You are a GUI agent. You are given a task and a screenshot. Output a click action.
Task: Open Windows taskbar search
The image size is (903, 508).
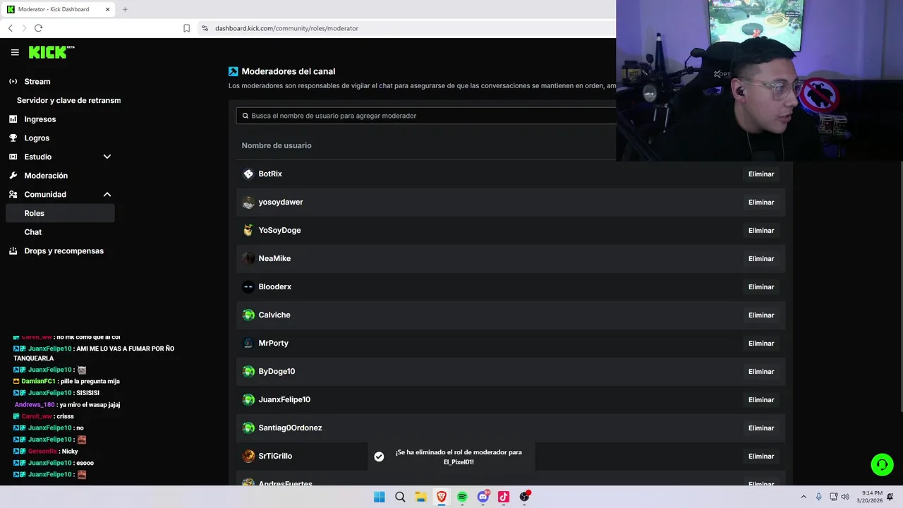coord(400,497)
